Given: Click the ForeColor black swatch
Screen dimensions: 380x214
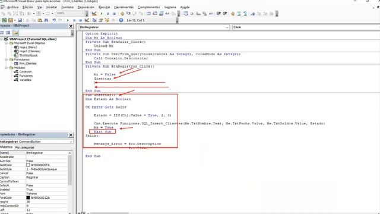Looking at the screenshot, I should pyautogui.click(x=28, y=198).
